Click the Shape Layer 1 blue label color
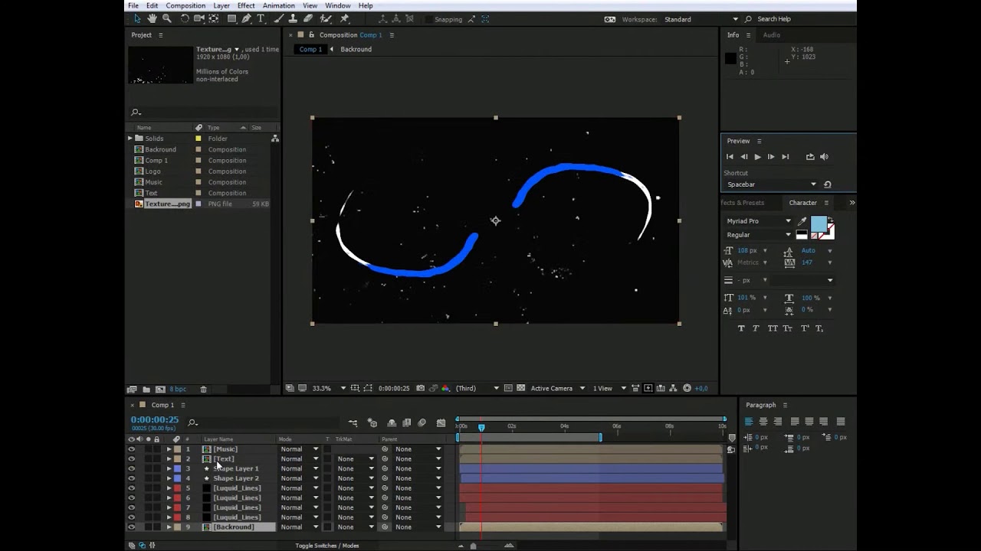Image resolution: width=981 pixels, height=551 pixels. (x=178, y=468)
